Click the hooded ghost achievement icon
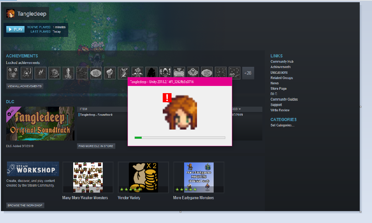The height and width of the screenshot is (223, 372). (54, 73)
